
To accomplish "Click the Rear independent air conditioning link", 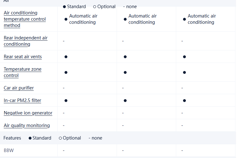I will pos(26,41).
